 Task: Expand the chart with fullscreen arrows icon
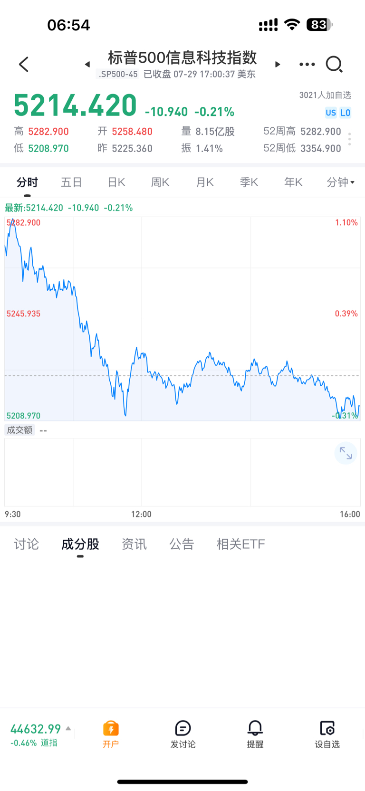[346, 454]
